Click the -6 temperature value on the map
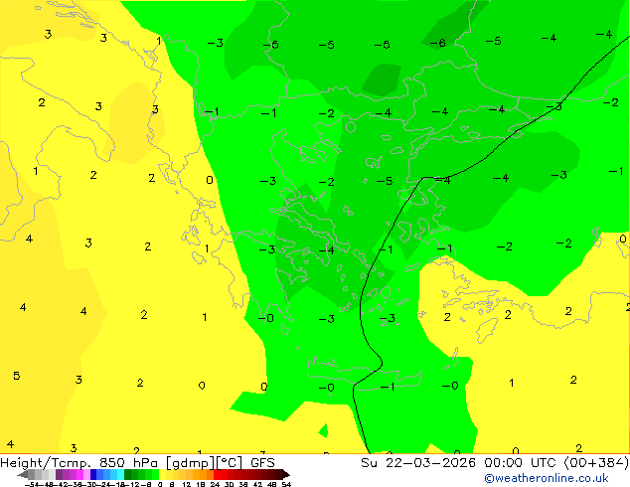The height and width of the screenshot is (487, 630). pyautogui.click(x=438, y=43)
